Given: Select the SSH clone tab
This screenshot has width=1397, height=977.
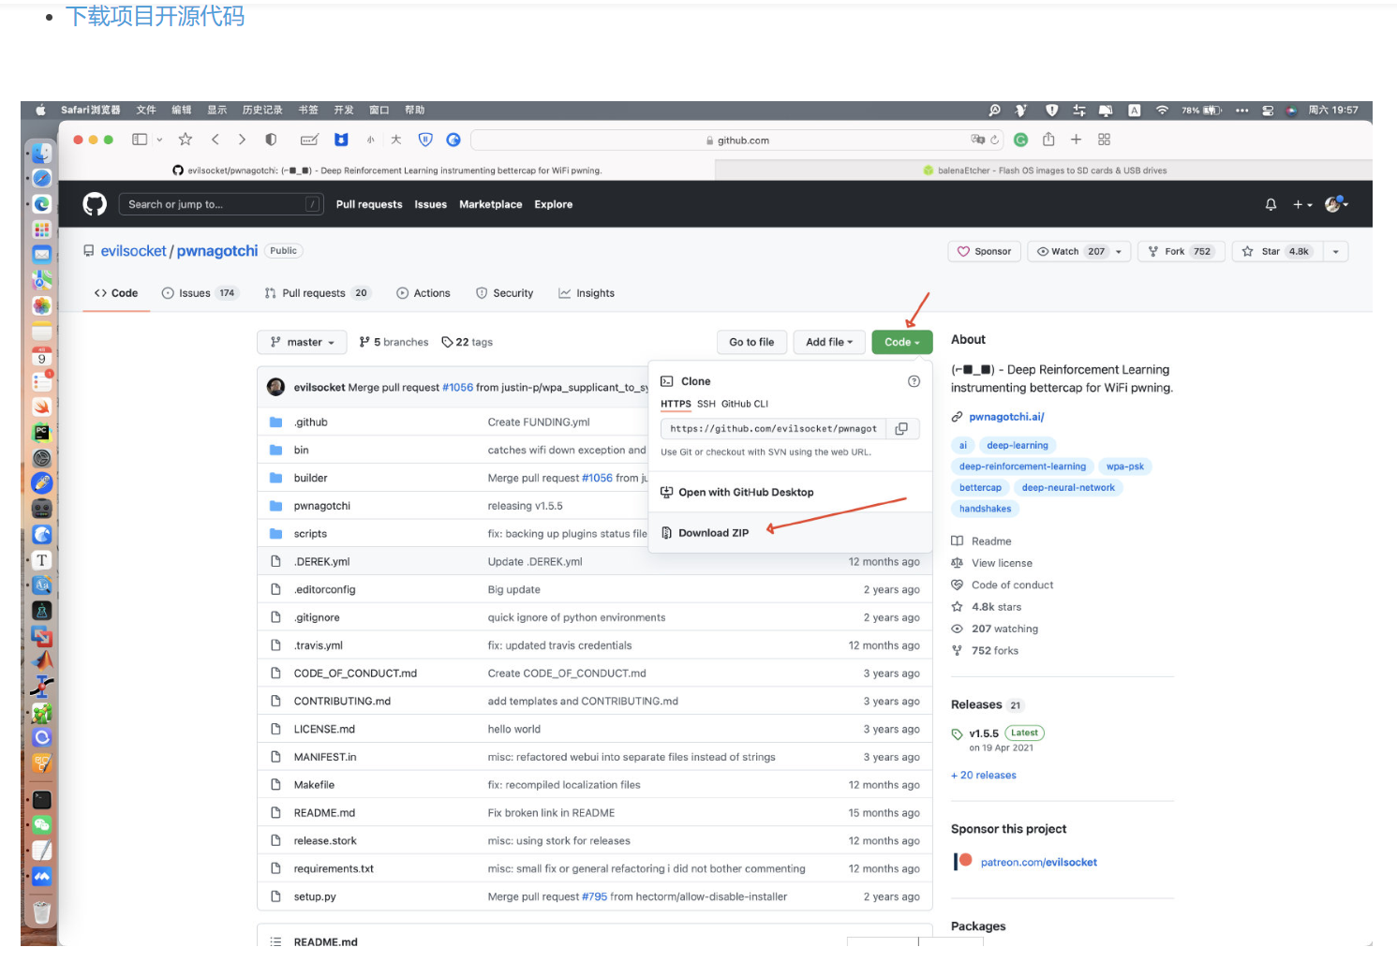Looking at the screenshot, I should [706, 404].
